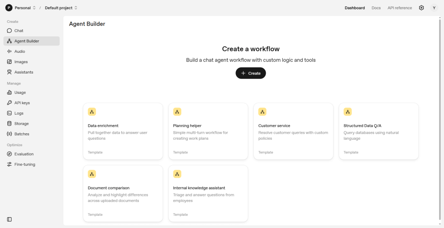Open the Storage database icon
Image resolution: width=444 pixels, height=228 pixels.
[x=10, y=124]
